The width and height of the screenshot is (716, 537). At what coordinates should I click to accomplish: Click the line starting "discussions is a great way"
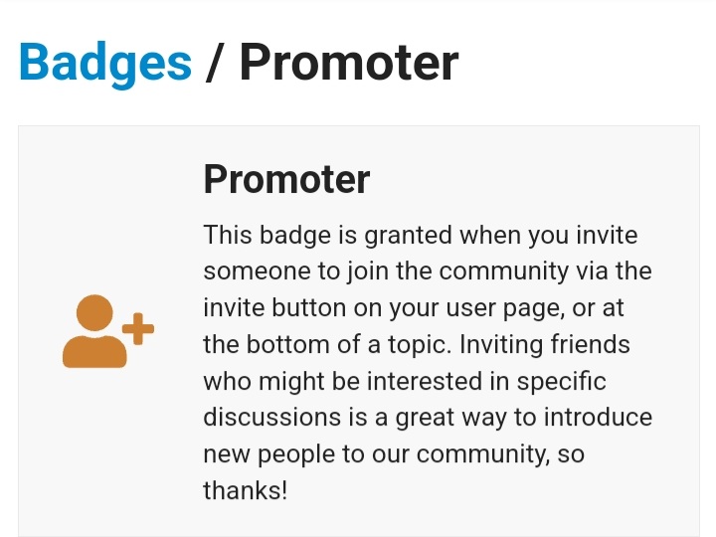click(428, 418)
